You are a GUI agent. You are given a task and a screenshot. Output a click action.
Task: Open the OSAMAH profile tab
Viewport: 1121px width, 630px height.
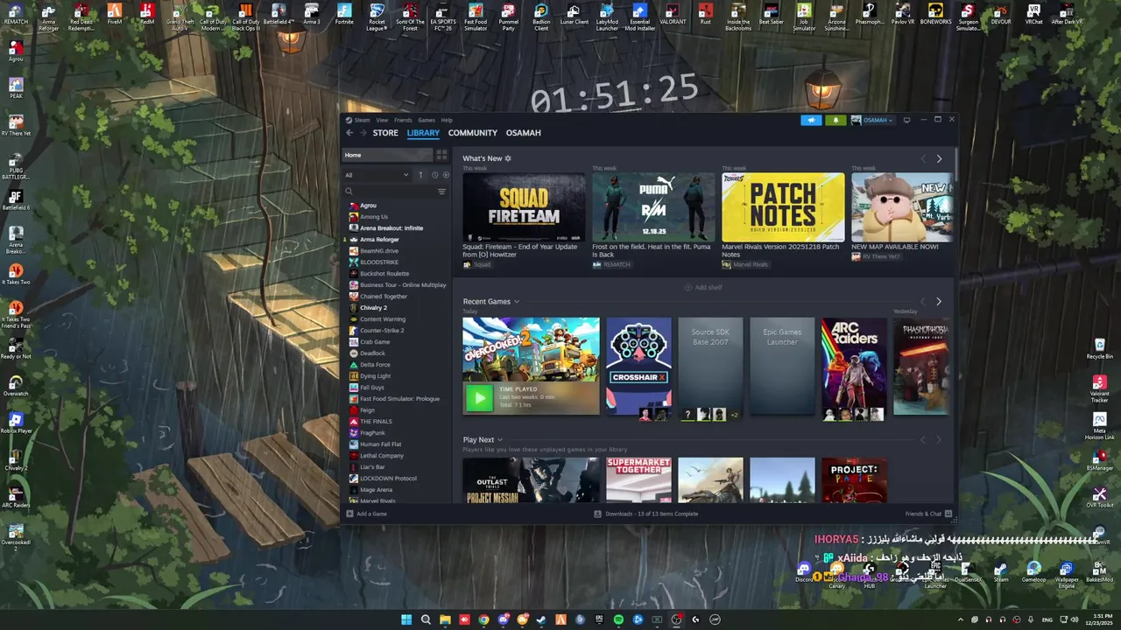coord(523,133)
